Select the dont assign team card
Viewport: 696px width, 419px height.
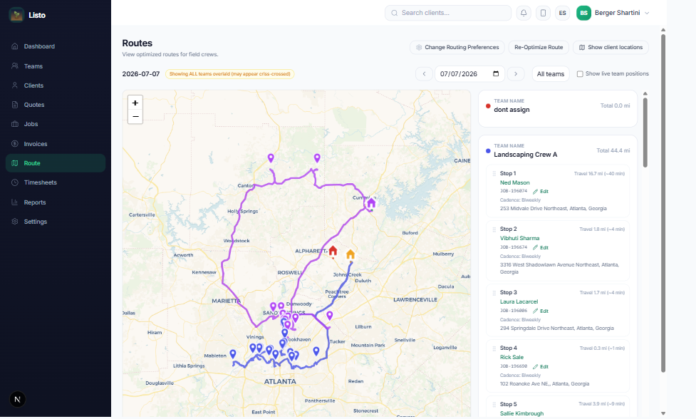tap(558, 109)
